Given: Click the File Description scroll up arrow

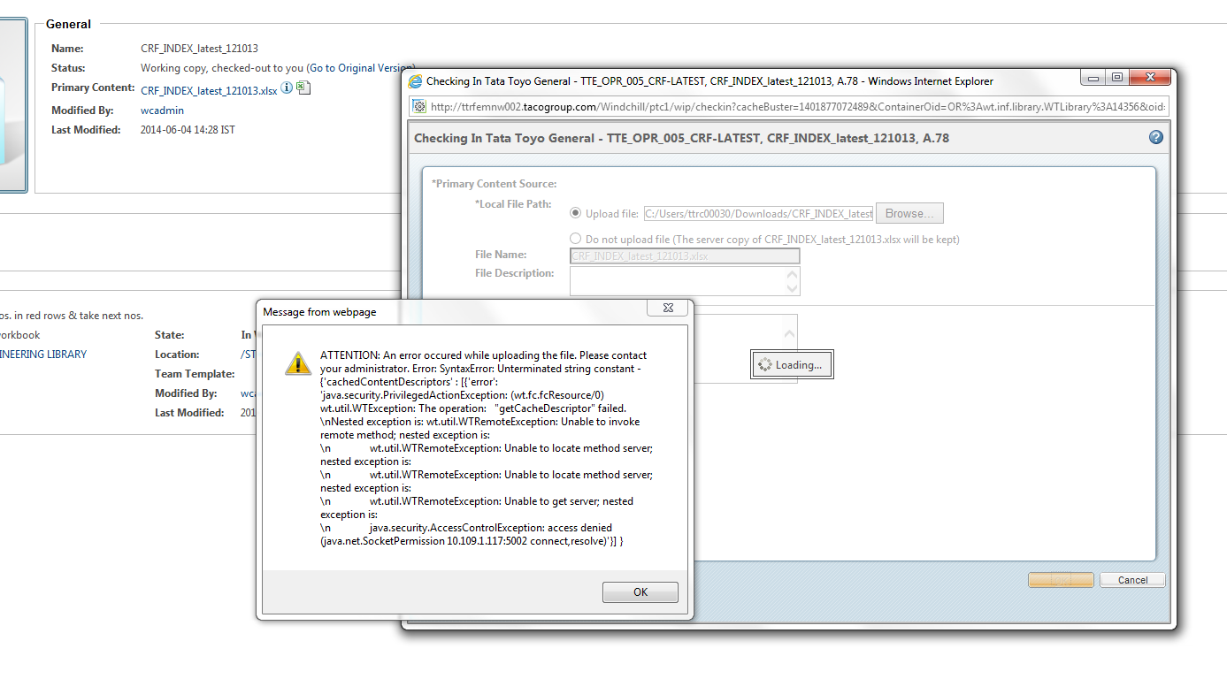Looking at the screenshot, I should tap(793, 274).
